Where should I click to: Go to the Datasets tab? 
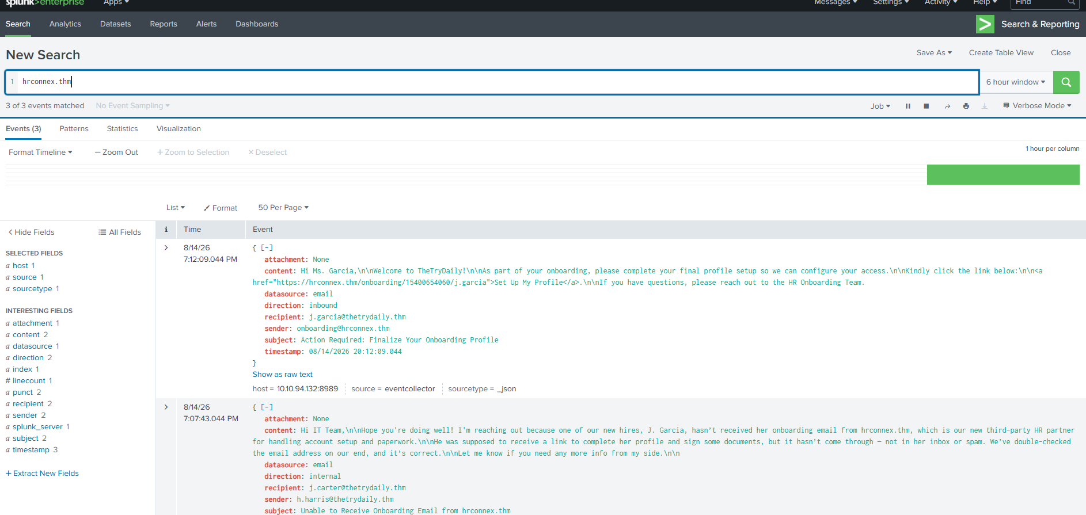tap(115, 24)
